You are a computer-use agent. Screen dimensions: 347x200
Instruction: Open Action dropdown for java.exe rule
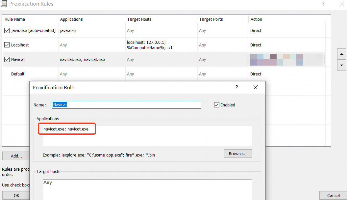click(286, 31)
